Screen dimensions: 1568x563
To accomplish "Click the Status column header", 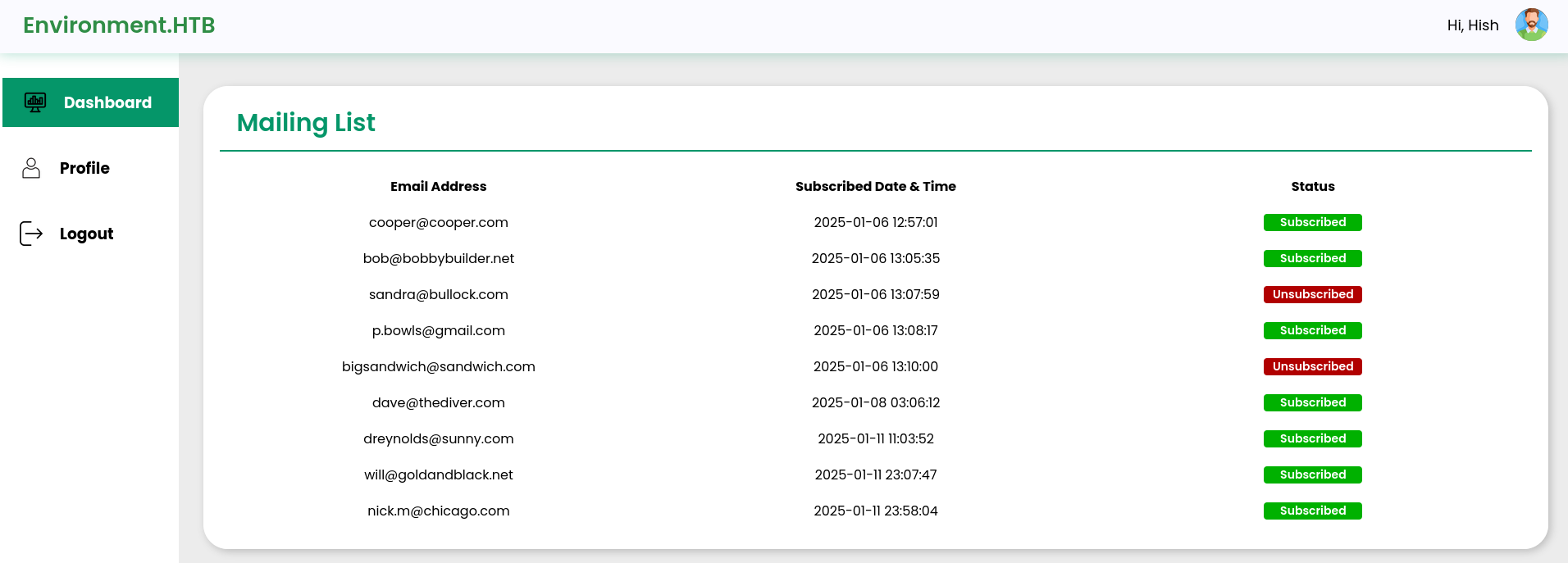I will (x=1312, y=186).
